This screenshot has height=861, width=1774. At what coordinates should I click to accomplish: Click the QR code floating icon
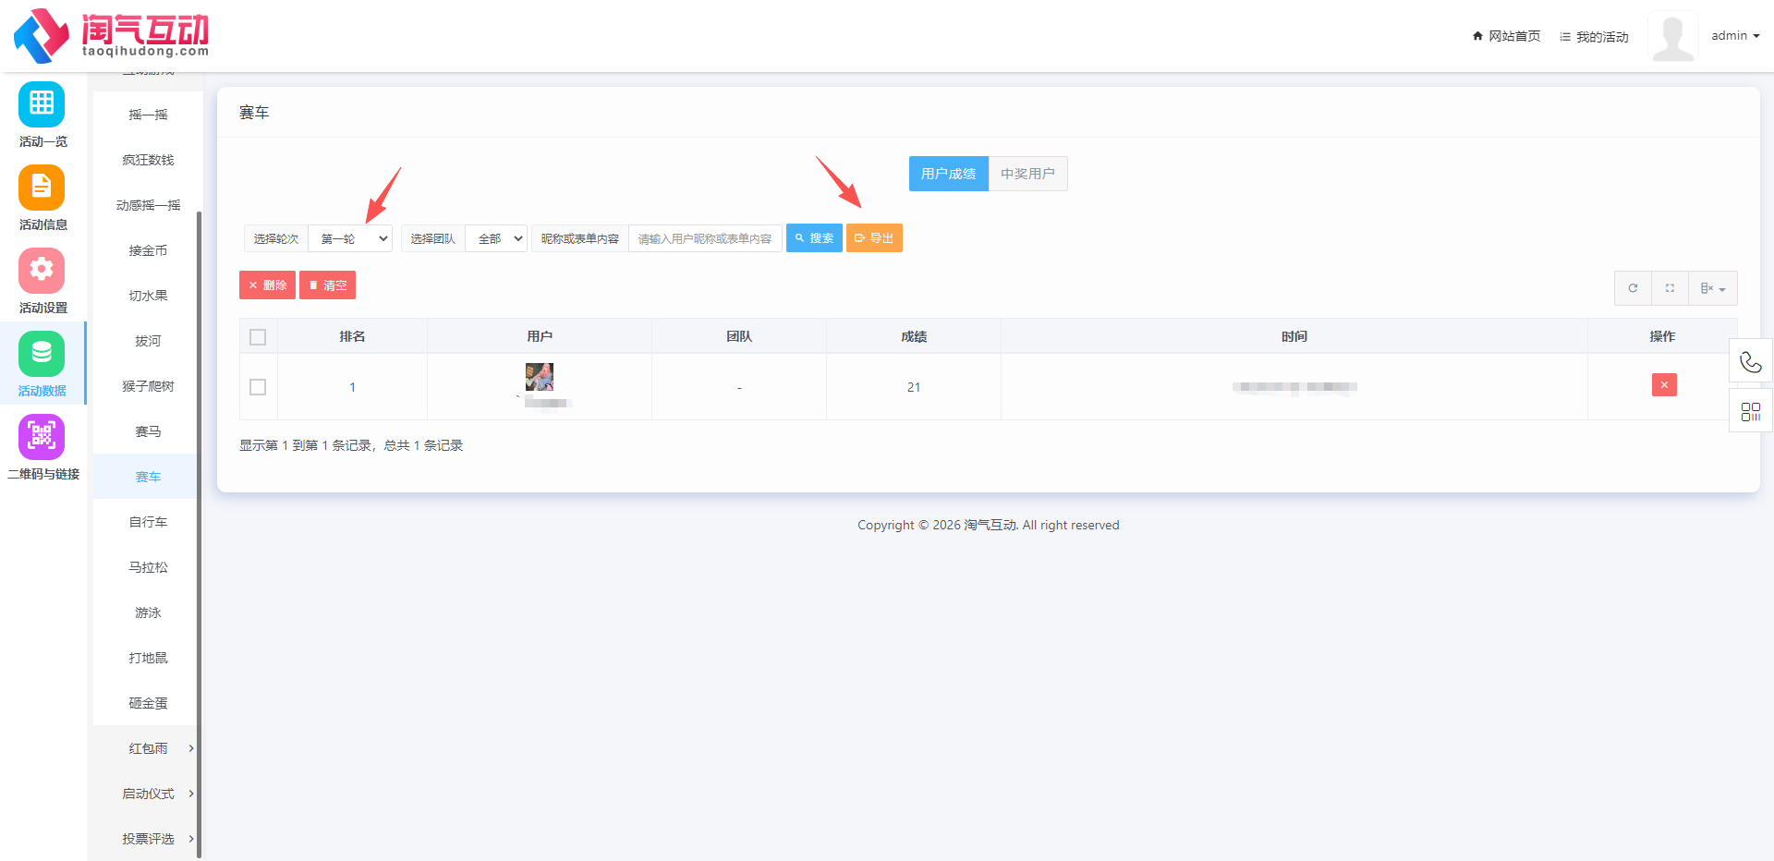[1751, 411]
